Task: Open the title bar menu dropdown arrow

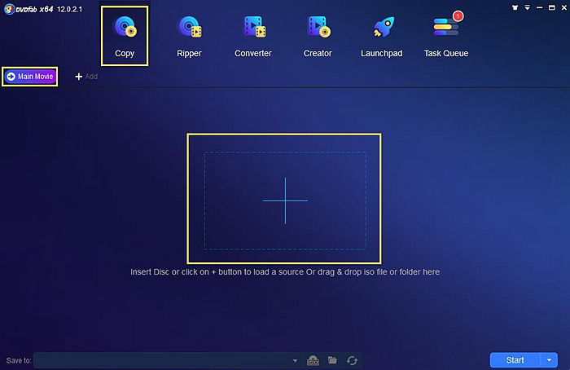Action: point(527,7)
